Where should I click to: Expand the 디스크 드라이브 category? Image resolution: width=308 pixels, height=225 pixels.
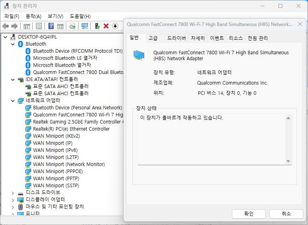click(x=13, y=193)
